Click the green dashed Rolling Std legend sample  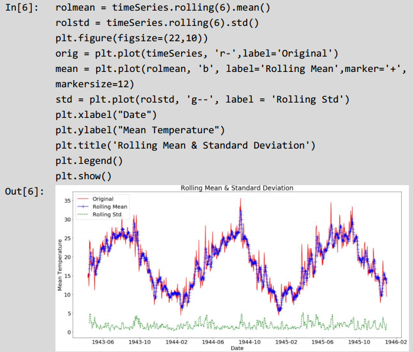coord(83,215)
